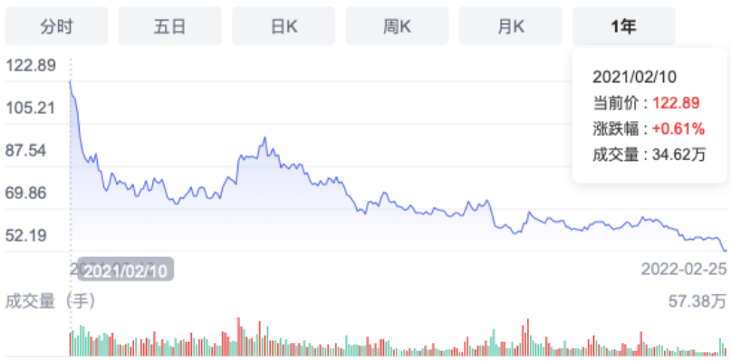The width and height of the screenshot is (731, 361).
Task: Select the 1年 time range tab
Action: click(x=624, y=26)
